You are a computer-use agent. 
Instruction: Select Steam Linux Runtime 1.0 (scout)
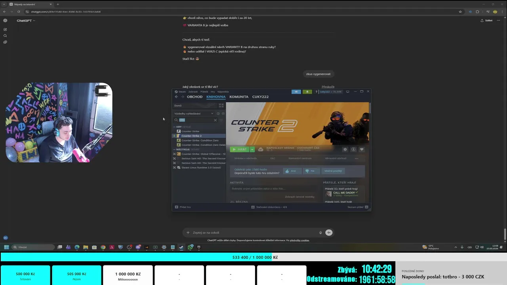(x=201, y=167)
